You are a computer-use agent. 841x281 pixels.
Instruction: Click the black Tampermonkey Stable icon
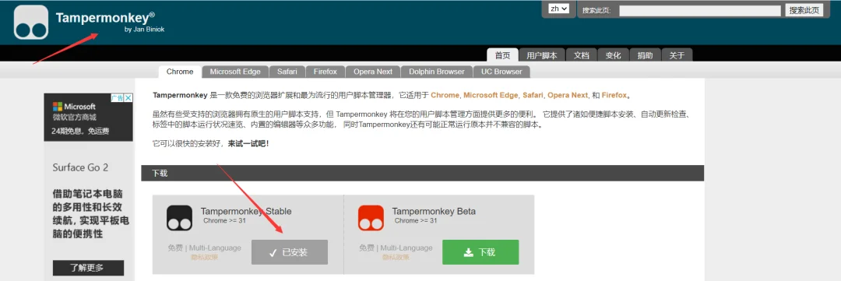[x=179, y=218]
